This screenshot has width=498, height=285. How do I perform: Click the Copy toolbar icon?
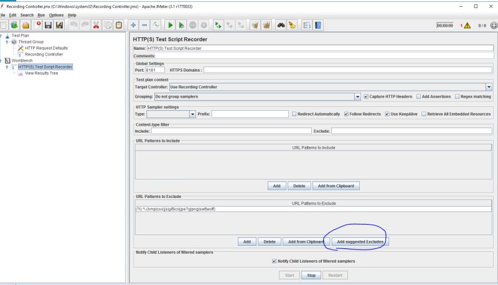(108, 25)
